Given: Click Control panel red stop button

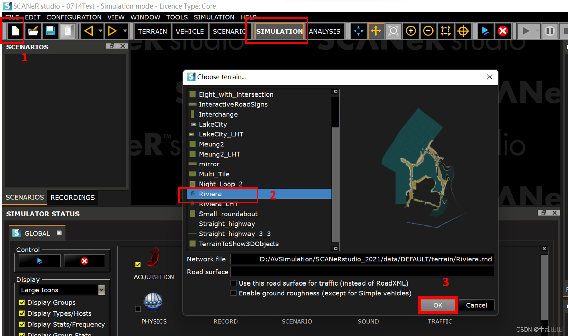Looking at the screenshot, I should point(84,261).
